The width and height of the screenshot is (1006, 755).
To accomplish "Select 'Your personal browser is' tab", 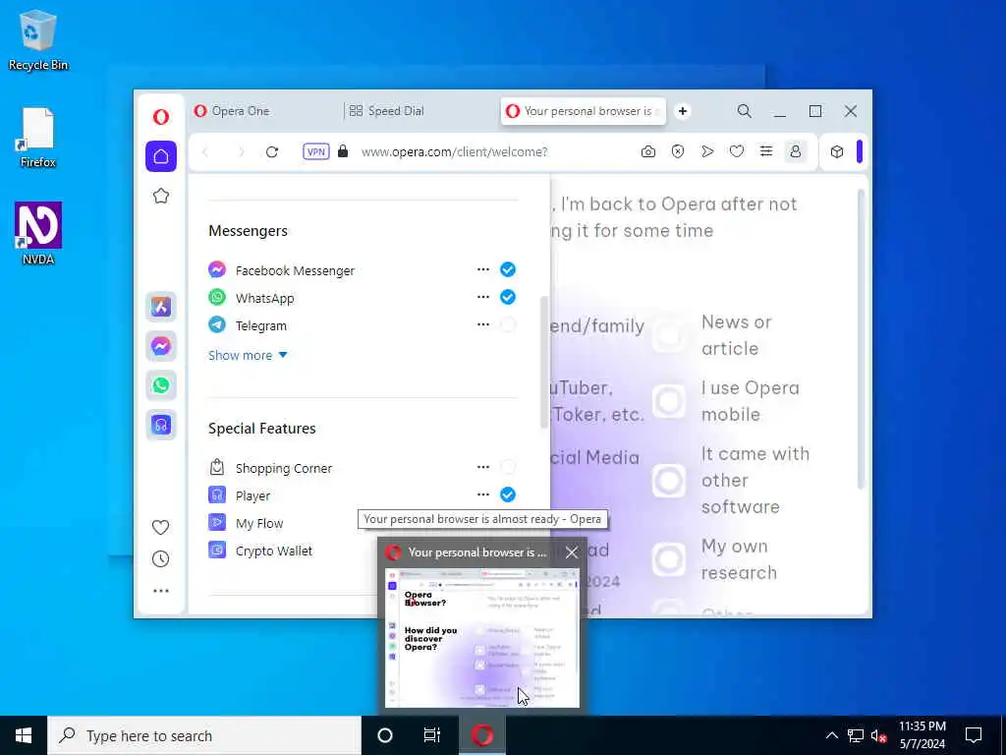I will (584, 111).
